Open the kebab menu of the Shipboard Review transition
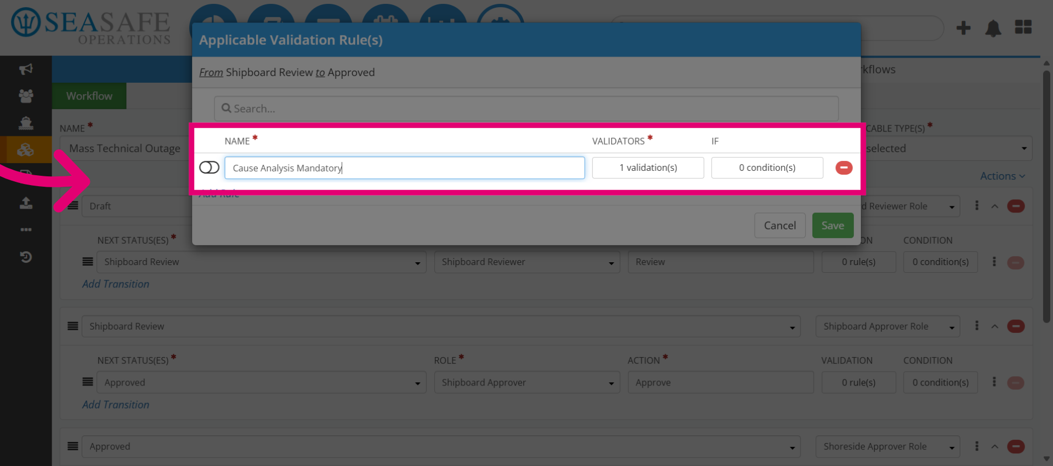The height and width of the screenshot is (466, 1053). coord(994,262)
